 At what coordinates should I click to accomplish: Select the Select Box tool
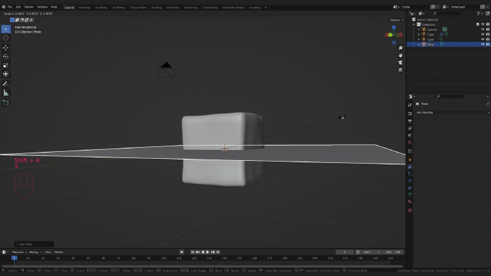pos(6,29)
